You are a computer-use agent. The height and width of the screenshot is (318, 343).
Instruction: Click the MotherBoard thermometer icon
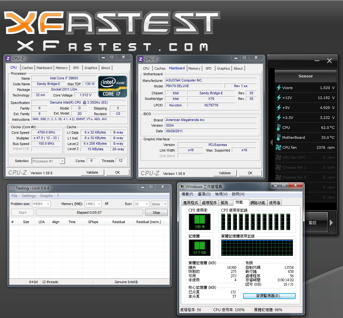pos(279,137)
